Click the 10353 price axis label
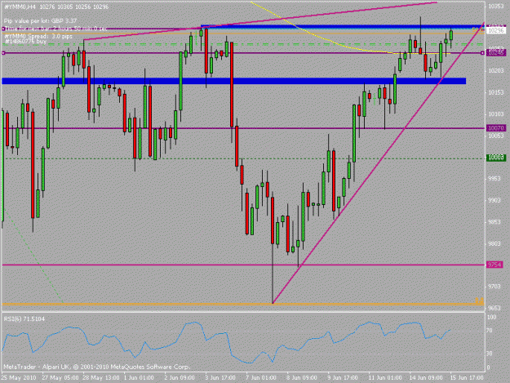This screenshot has width=510, height=383. pos(496,7)
